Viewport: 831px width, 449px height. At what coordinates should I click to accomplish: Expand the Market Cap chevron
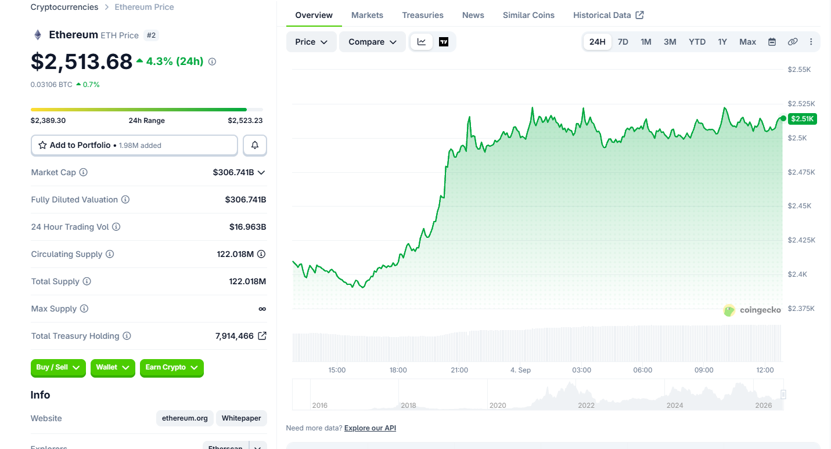tap(261, 172)
